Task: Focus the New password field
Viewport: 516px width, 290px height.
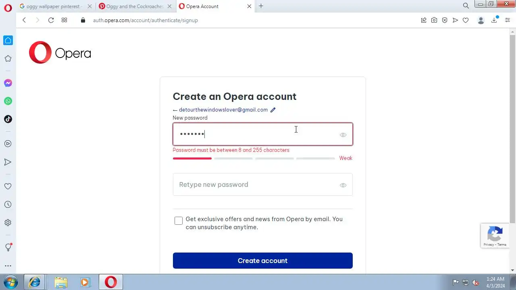Action: (x=263, y=134)
